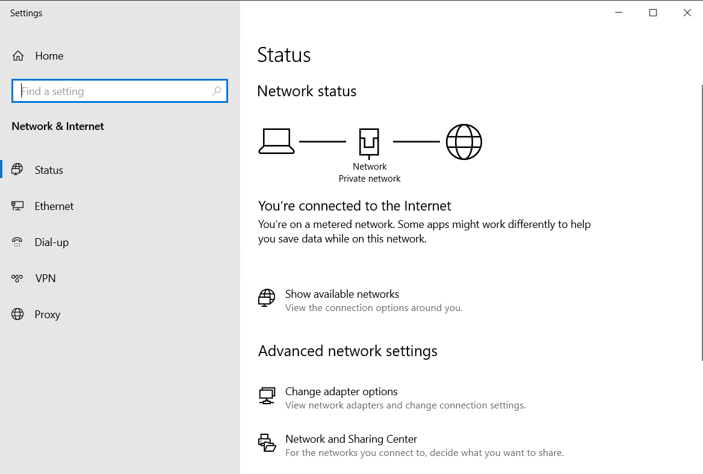This screenshot has height=474, width=703.
Task: Focus the Find a setting field
Action: (x=120, y=91)
